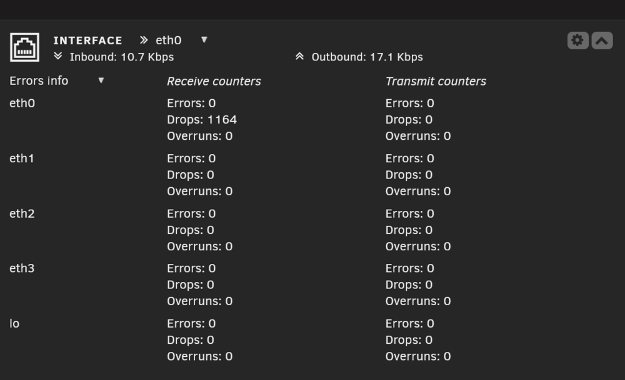625x380 pixels.
Task: Click the Transmit counters column header
Action: [x=436, y=81]
